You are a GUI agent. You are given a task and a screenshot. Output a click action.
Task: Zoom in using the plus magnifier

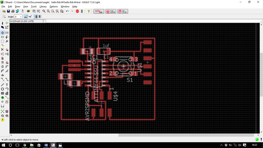(48, 11)
